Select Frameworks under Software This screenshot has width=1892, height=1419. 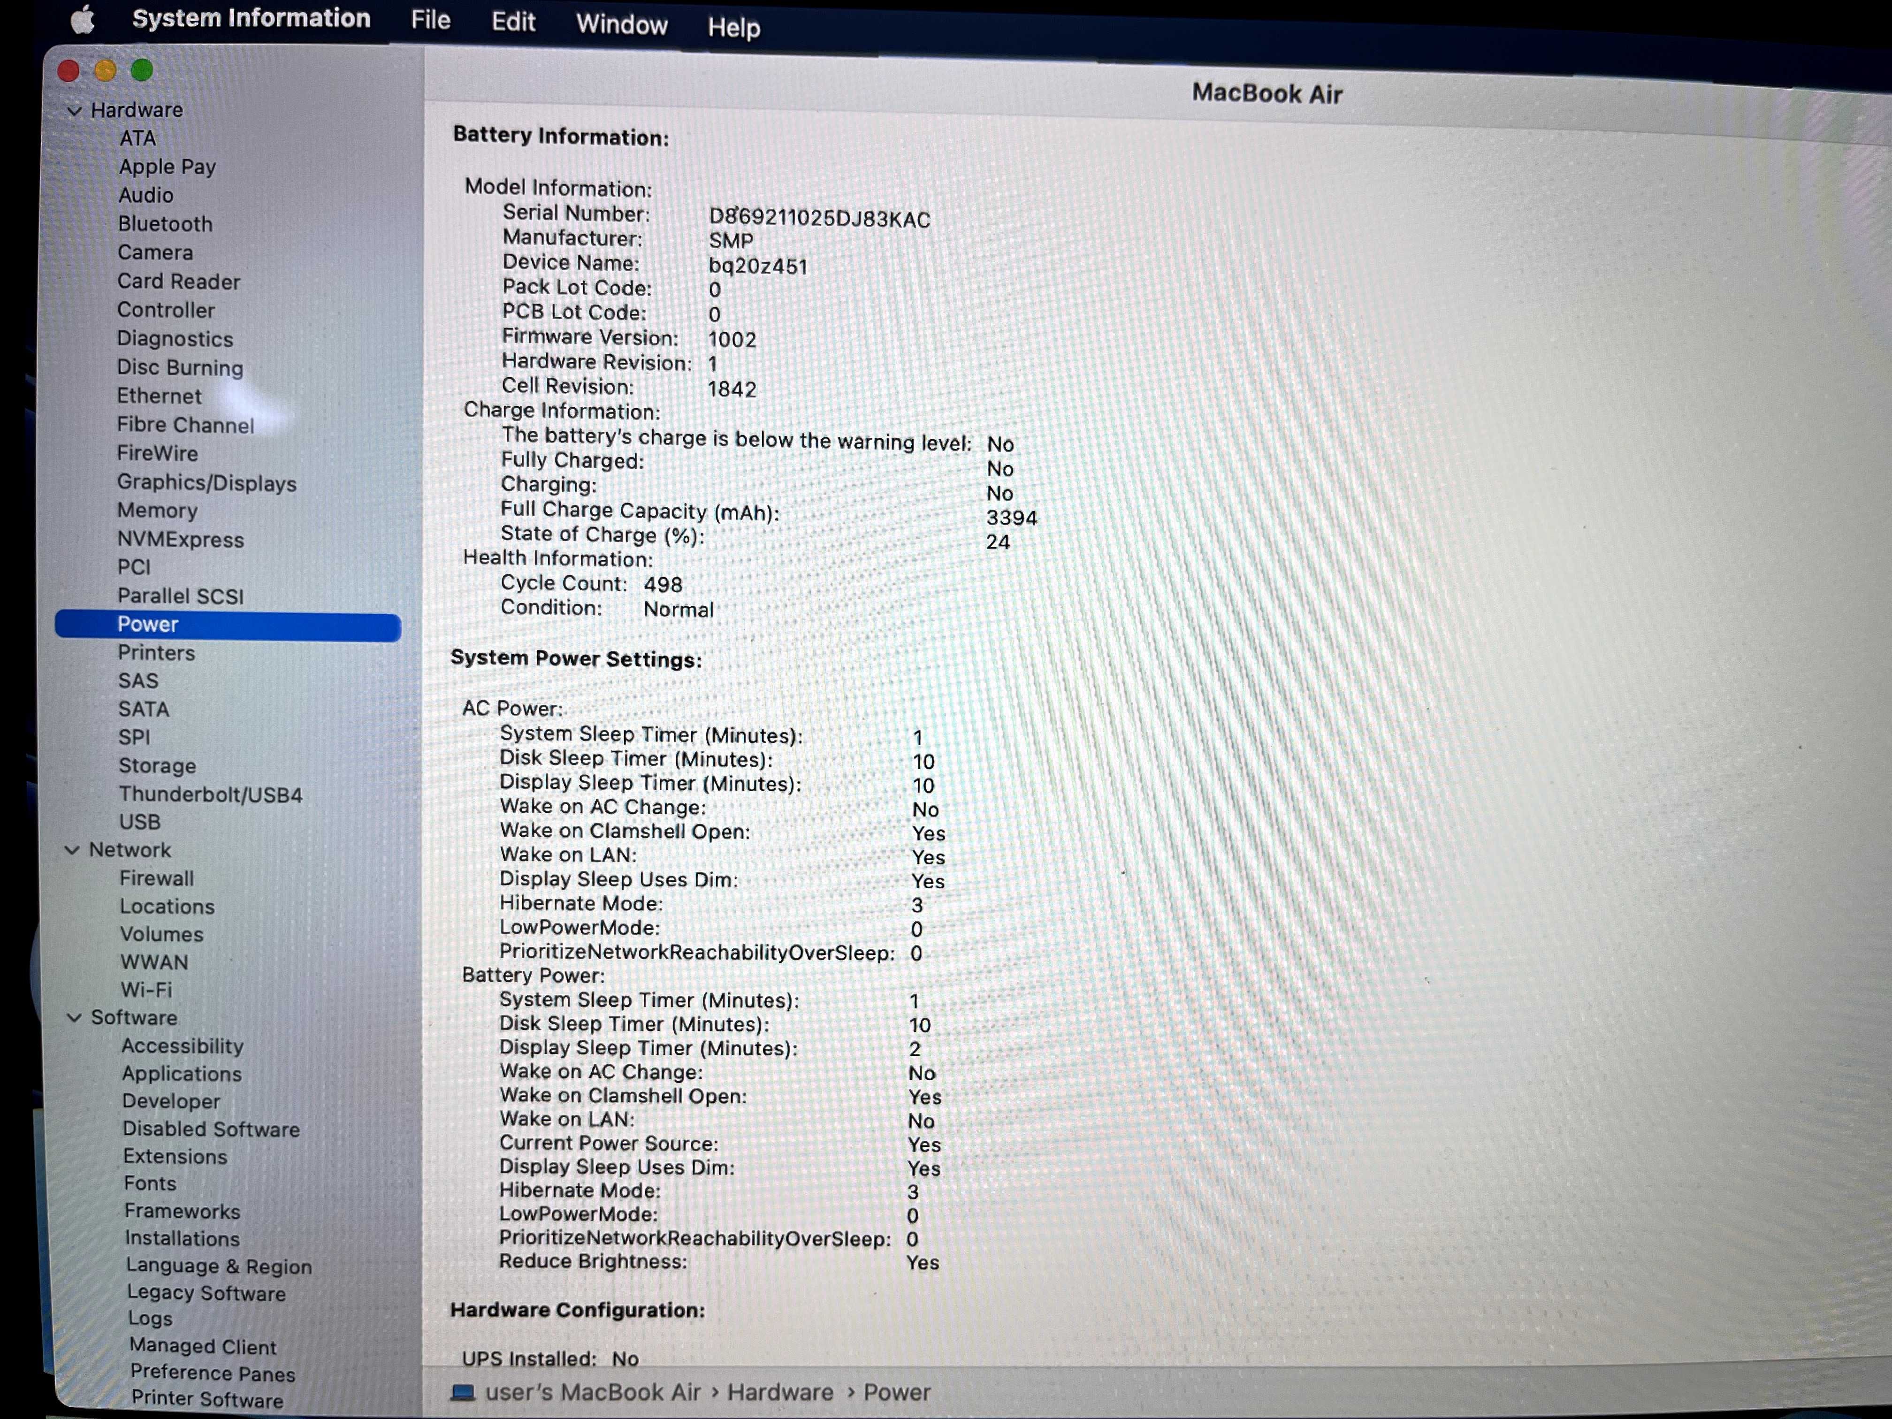182,1211
